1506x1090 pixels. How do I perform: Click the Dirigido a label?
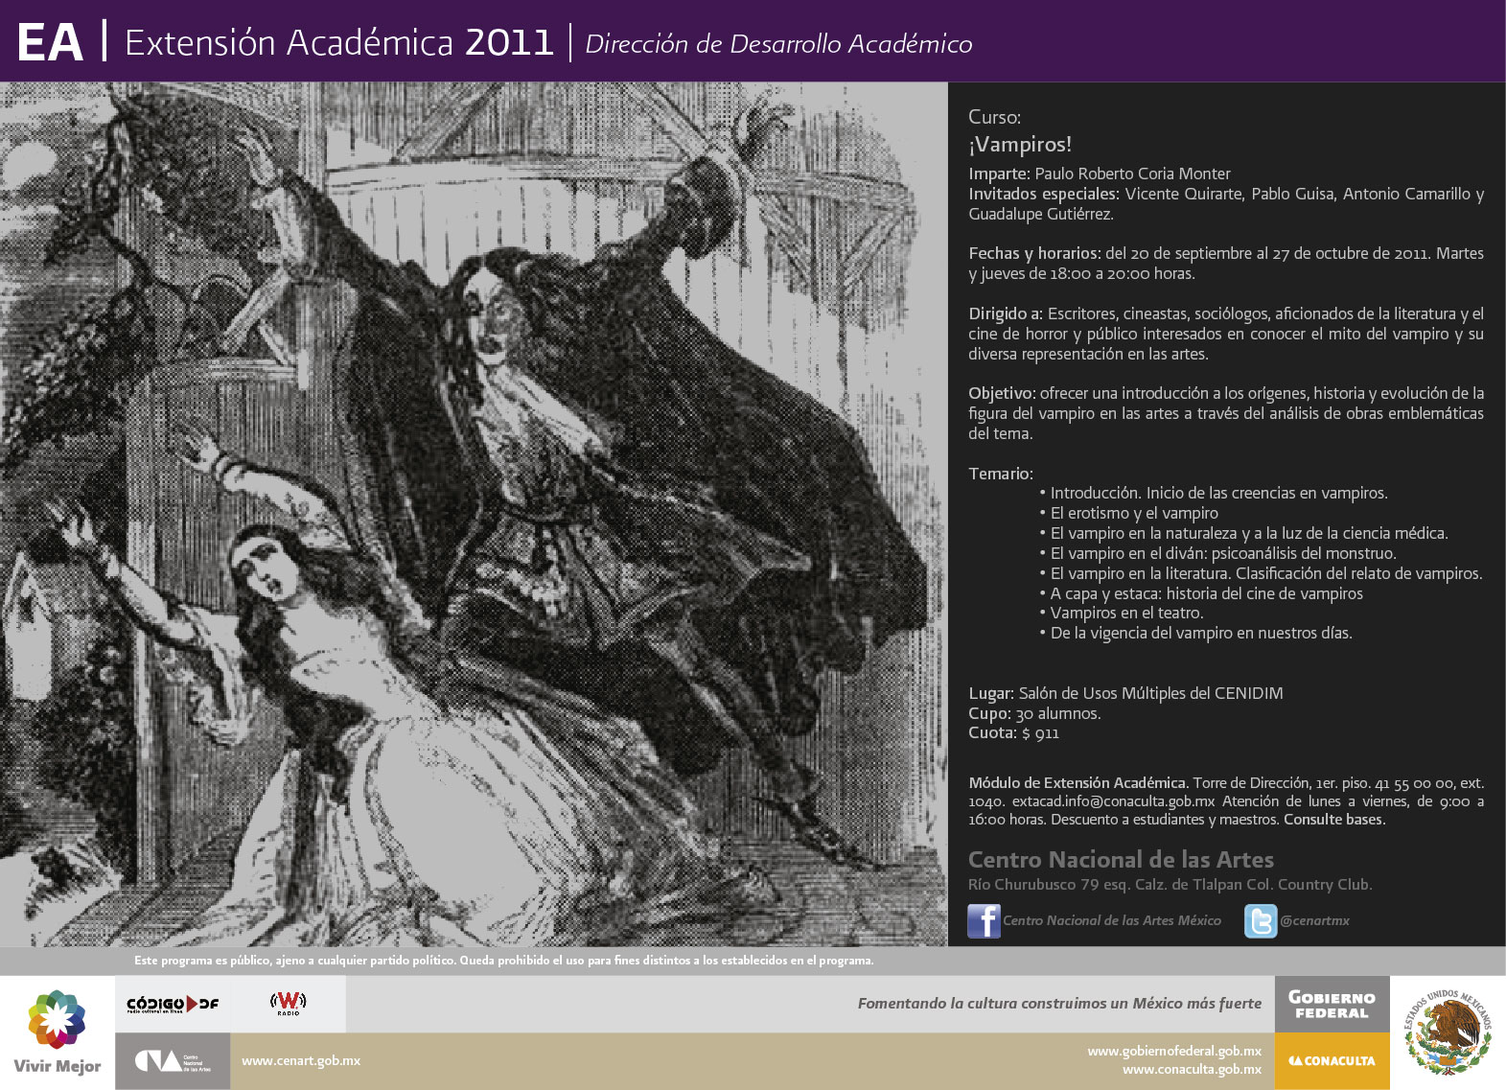coord(1006,313)
